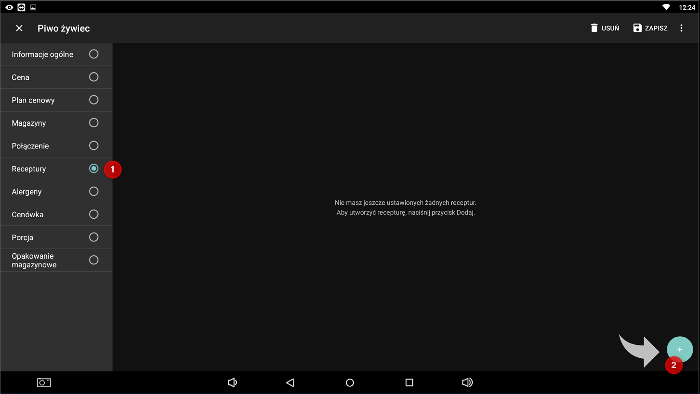Close the Piwo żywiec editor with X
This screenshot has height=394, width=700.
pyautogui.click(x=19, y=28)
